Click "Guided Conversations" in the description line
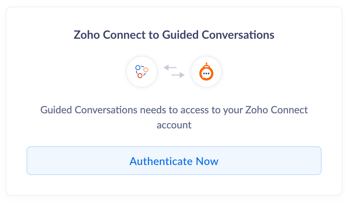 (x=89, y=110)
